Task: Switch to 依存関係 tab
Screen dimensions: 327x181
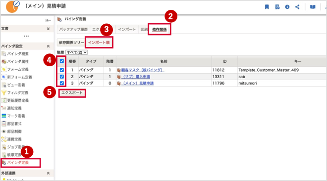Action: coord(160,30)
